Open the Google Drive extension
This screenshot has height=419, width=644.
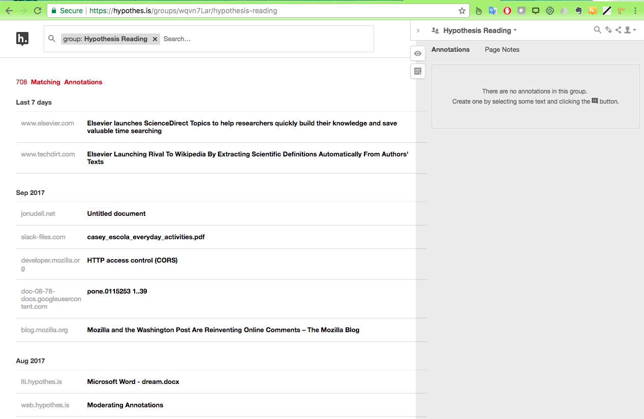(x=564, y=11)
